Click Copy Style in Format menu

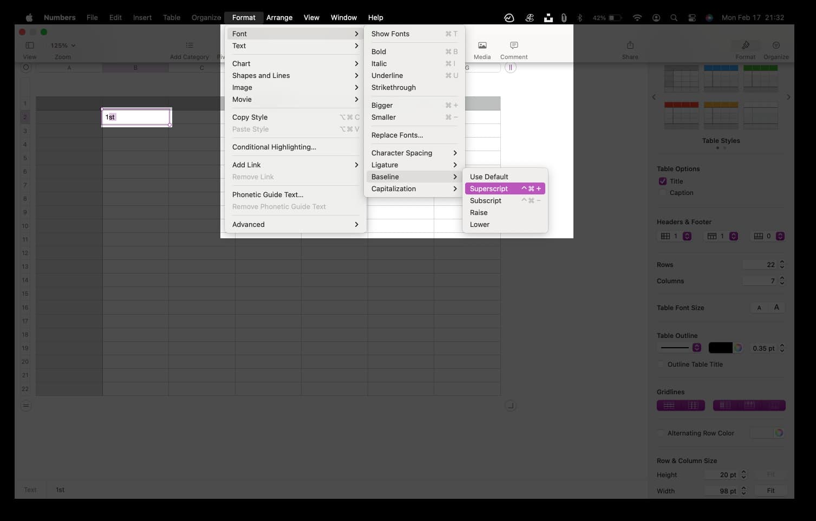pos(295,117)
